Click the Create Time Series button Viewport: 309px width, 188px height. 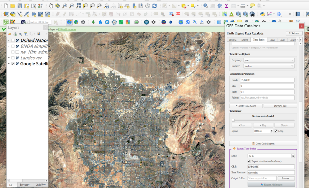[246, 106]
